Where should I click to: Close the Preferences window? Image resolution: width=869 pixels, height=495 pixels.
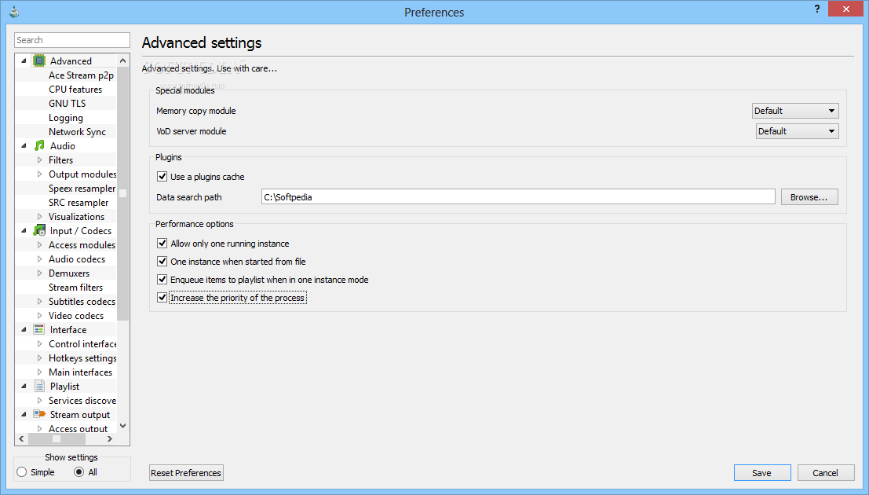(x=845, y=9)
